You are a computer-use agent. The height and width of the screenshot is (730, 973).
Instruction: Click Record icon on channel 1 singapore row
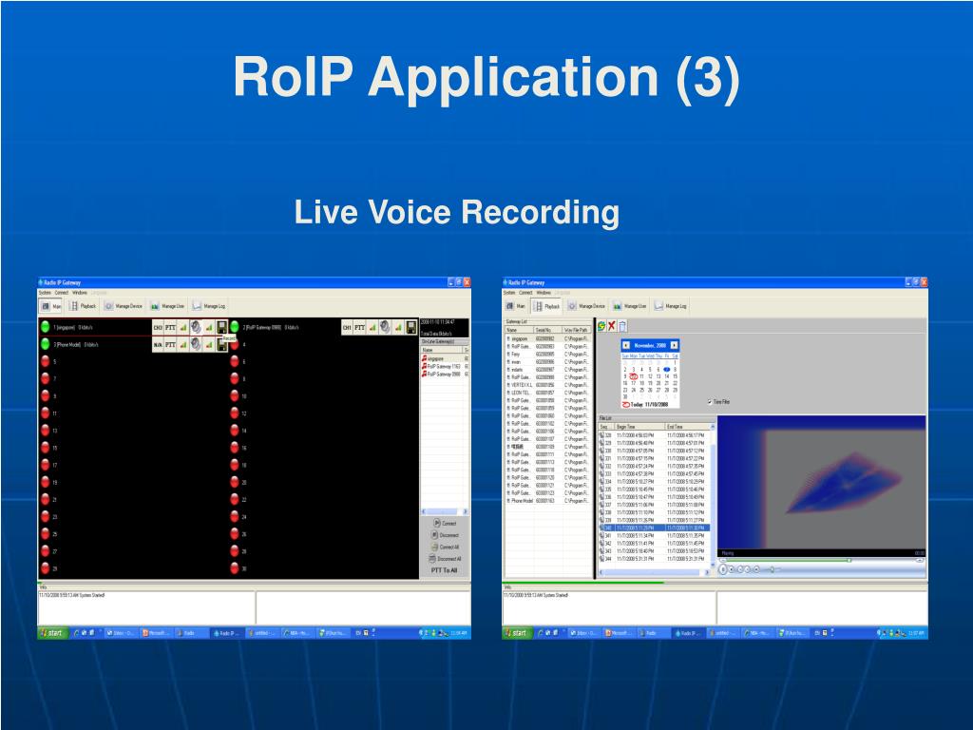pos(221,327)
